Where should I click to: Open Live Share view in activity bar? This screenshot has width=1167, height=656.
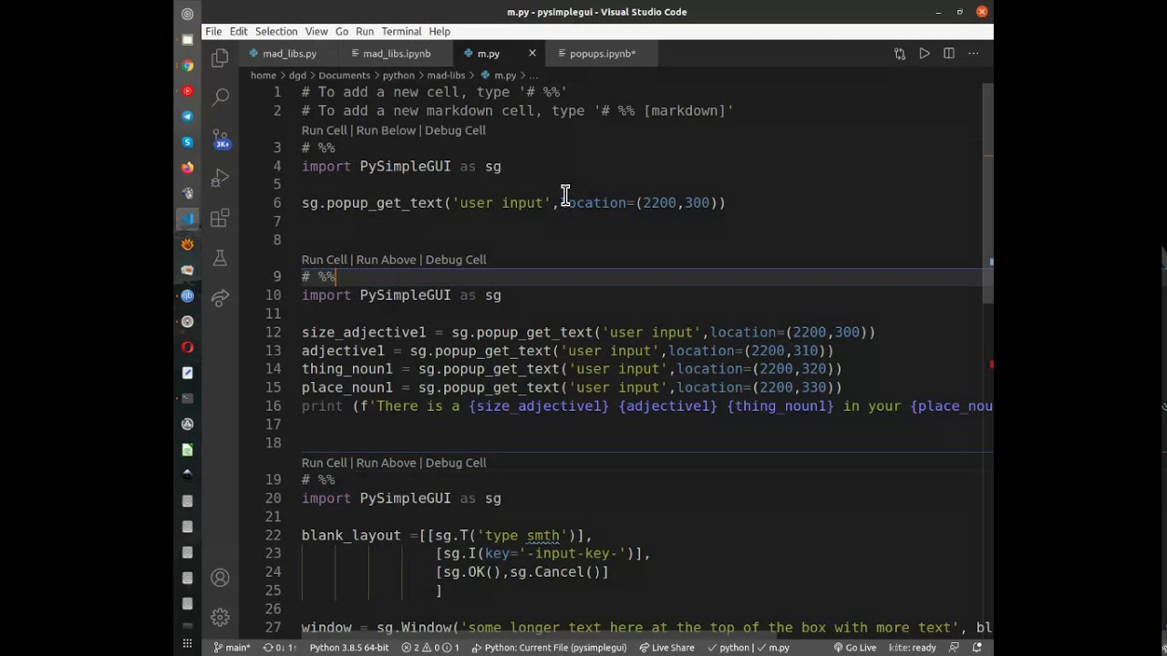[x=220, y=298]
